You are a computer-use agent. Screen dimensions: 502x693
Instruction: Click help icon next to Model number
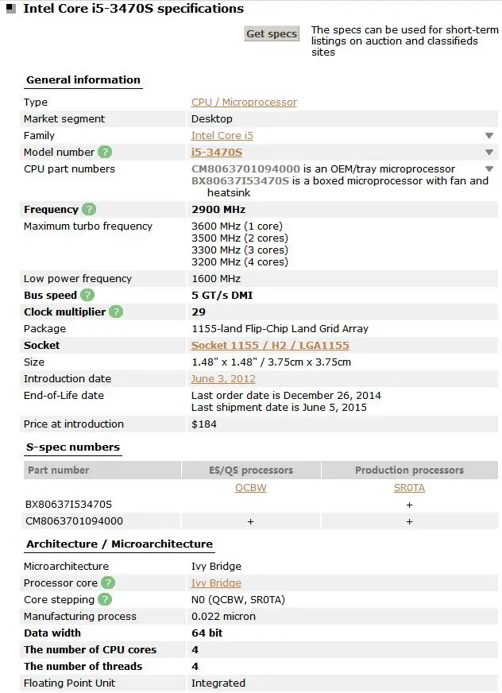pos(105,152)
